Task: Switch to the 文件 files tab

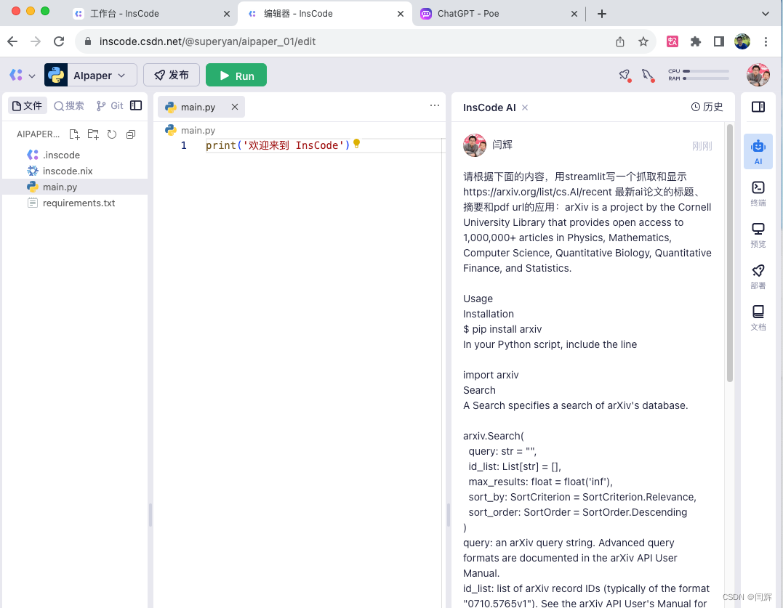Action: coord(28,106)
